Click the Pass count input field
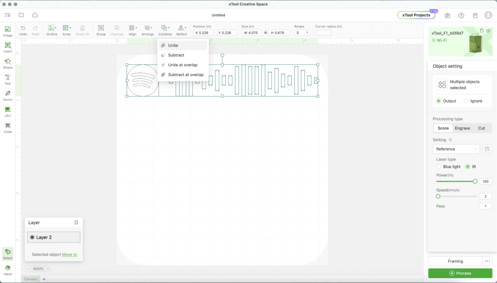 click(485, 206)
